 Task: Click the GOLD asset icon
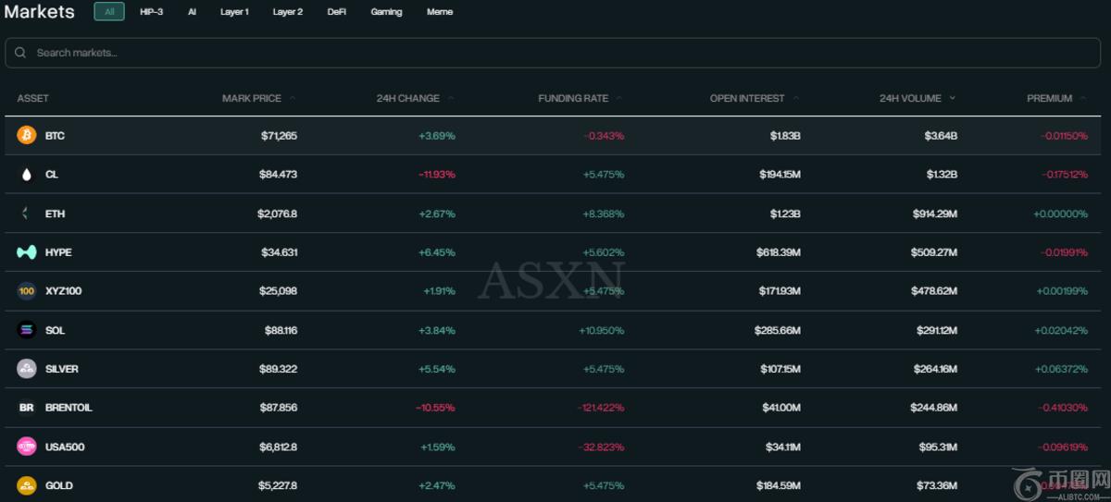click(27, 485)
